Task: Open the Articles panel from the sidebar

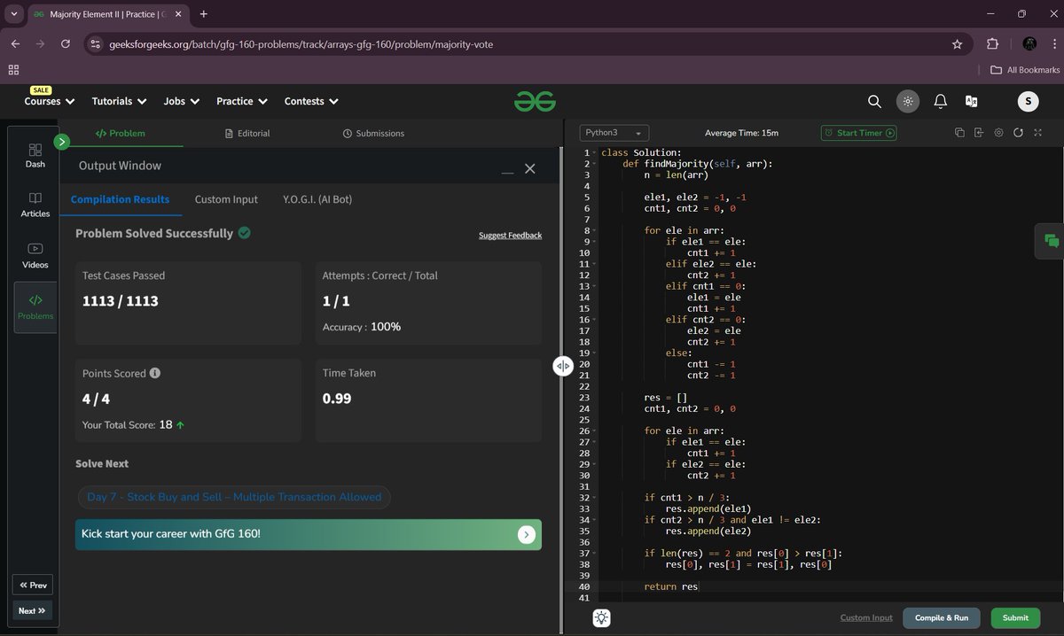Action: tap(34, 205)
